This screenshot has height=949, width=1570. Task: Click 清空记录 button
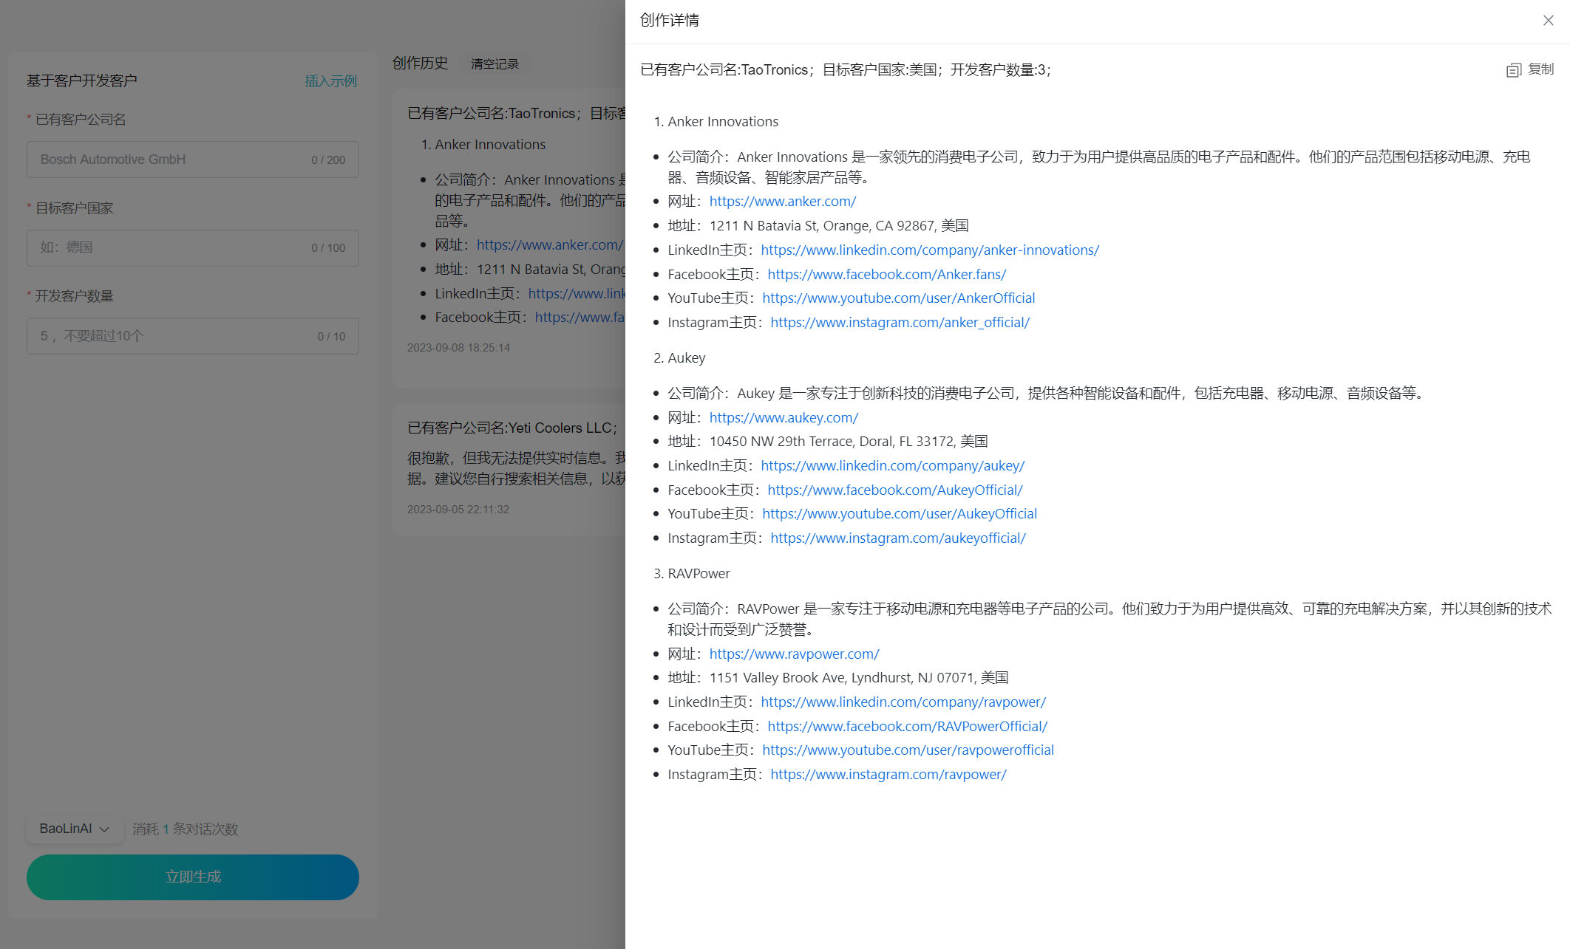(495, 64)
